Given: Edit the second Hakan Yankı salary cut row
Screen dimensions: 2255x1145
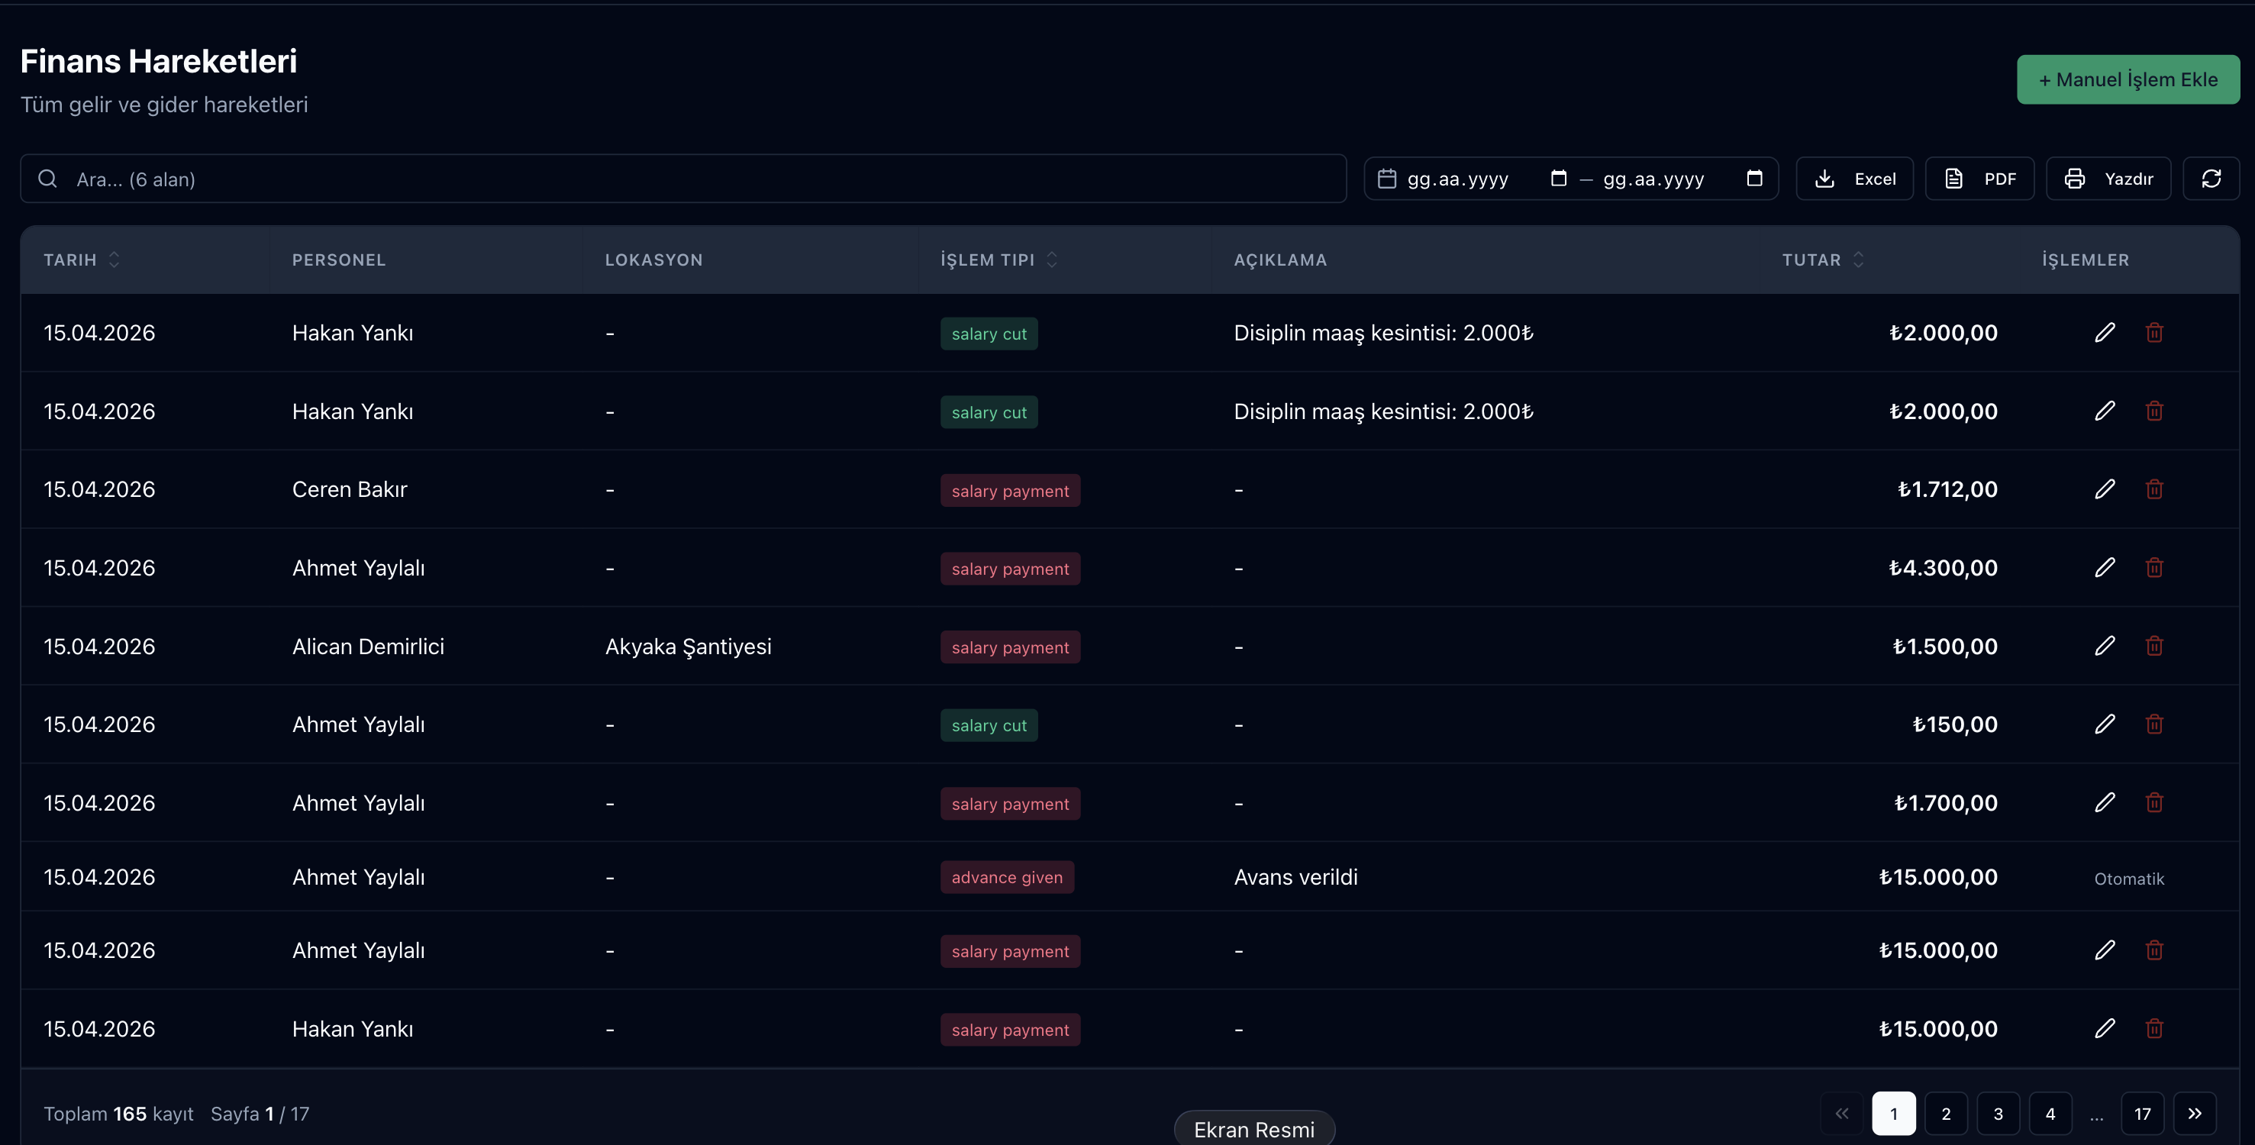Looking at the screenshot, I should click(x=2105, y=411).
